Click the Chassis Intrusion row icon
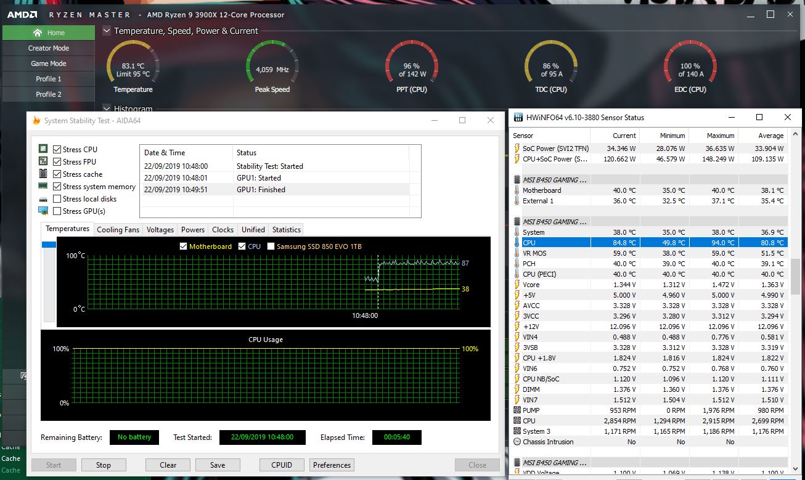The height and width of the screenshot is (480, 805). [517, 442]
